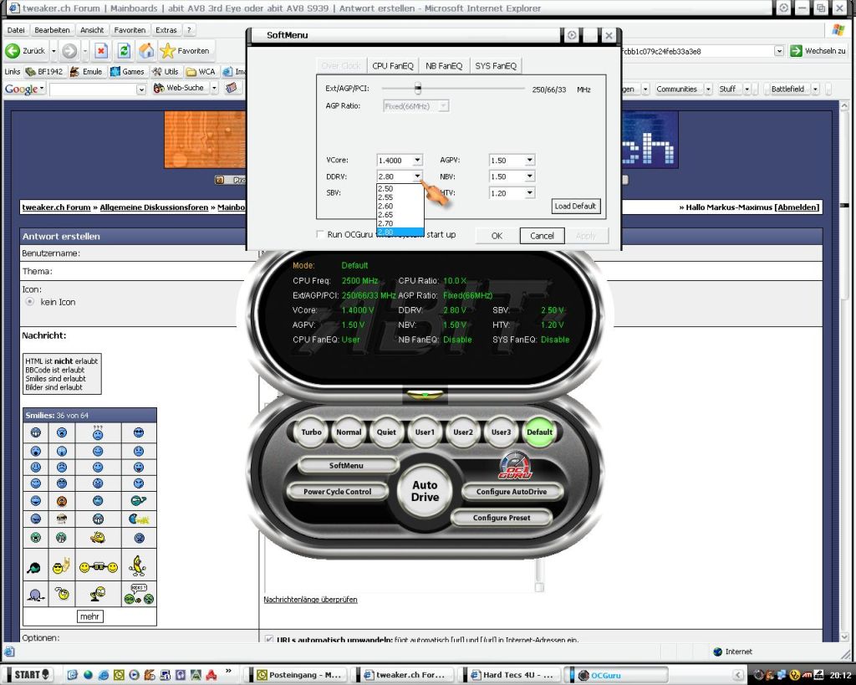Click the Stop loading icon
The height and width of the screenshot is (685, 856).
click(x=101, y=50)
